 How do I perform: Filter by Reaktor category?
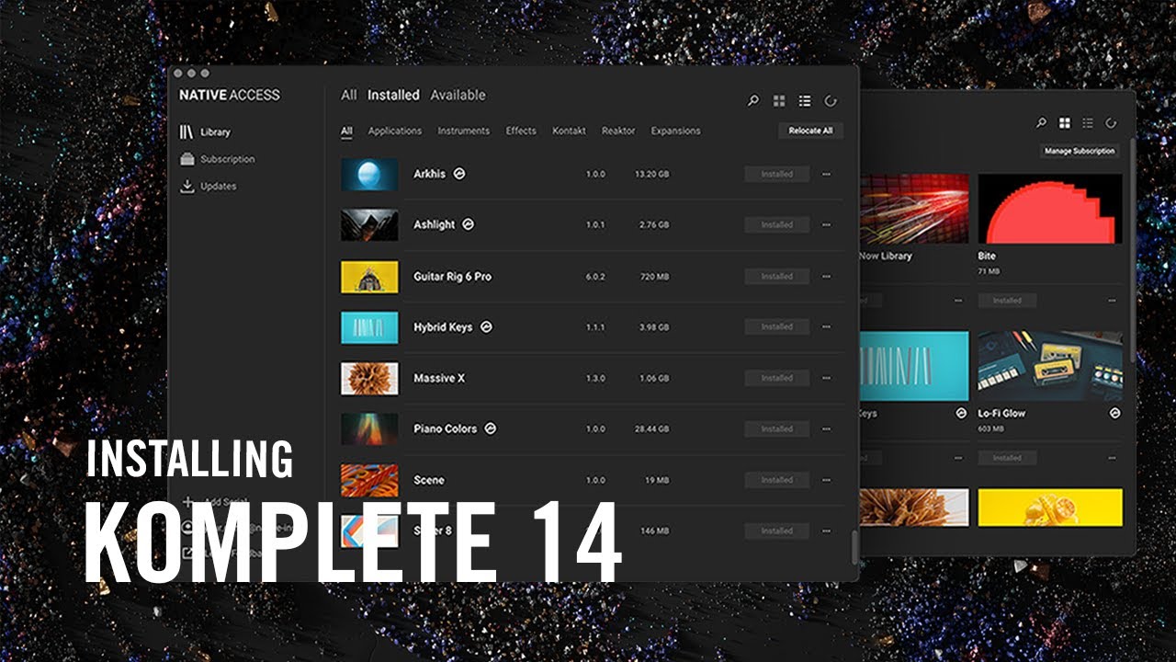click(618, 131)
